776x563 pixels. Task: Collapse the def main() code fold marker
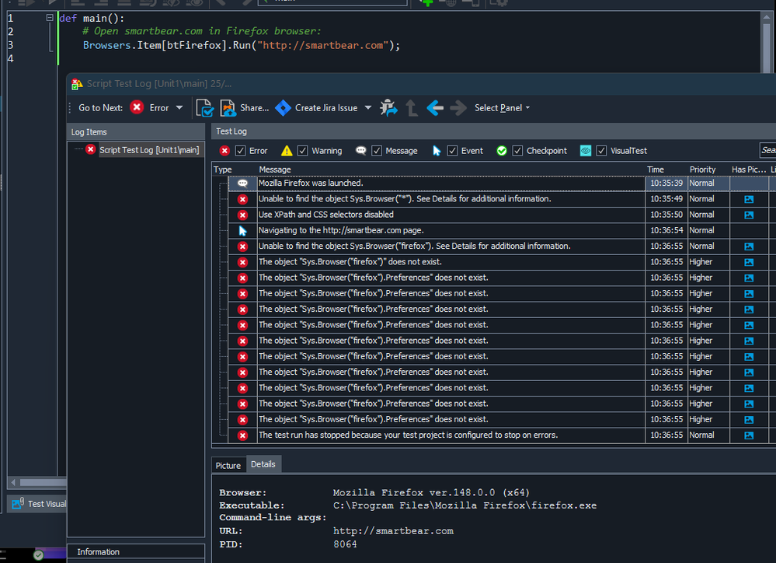[50, 17]
